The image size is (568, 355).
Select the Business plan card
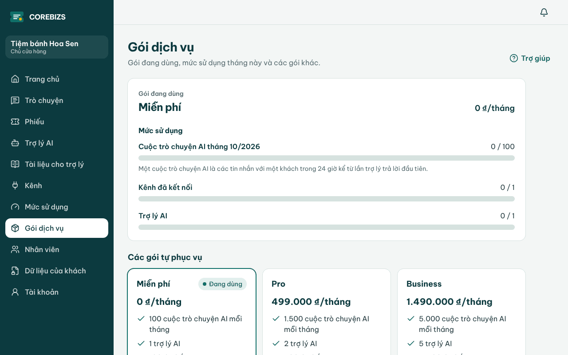click(461, 312)
